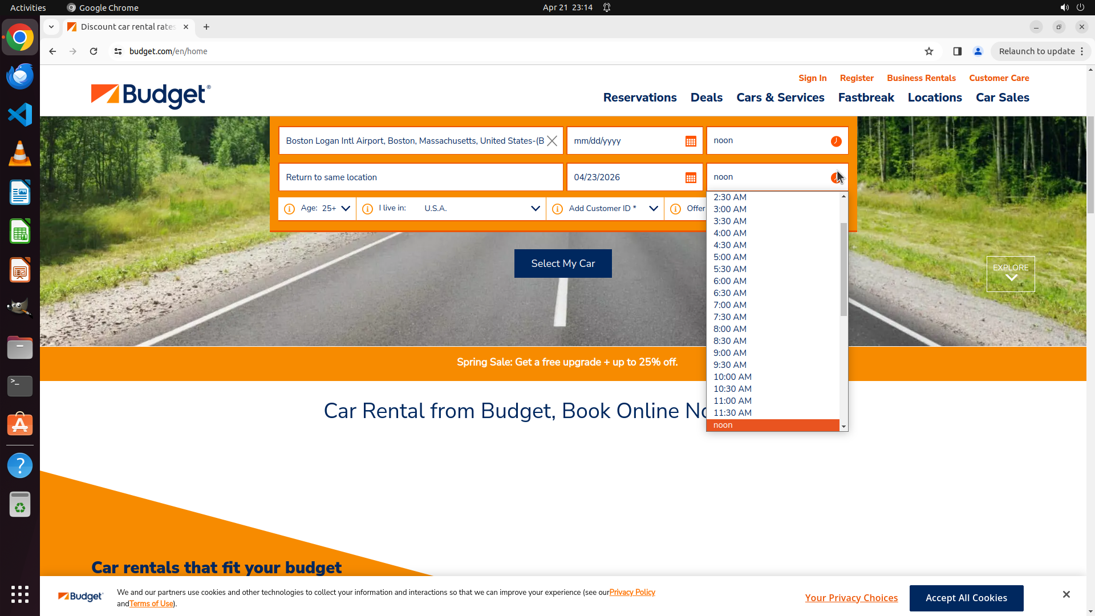Image resolution: width=1095 pixels, height=616 pixels.
Task: Bookmark this page with star icon
Action: coord(929,51)
